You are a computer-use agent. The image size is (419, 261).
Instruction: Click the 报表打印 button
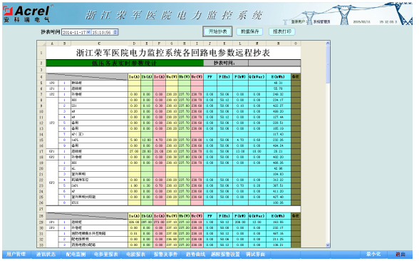point(281,31)
